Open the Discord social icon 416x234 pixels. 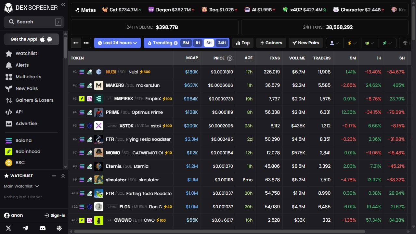click(42, 228)
